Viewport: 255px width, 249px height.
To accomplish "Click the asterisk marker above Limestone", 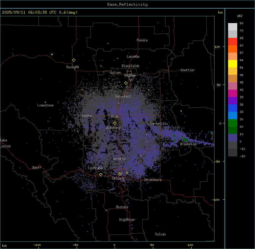I will pyautogui.click(x=45, y=102).
